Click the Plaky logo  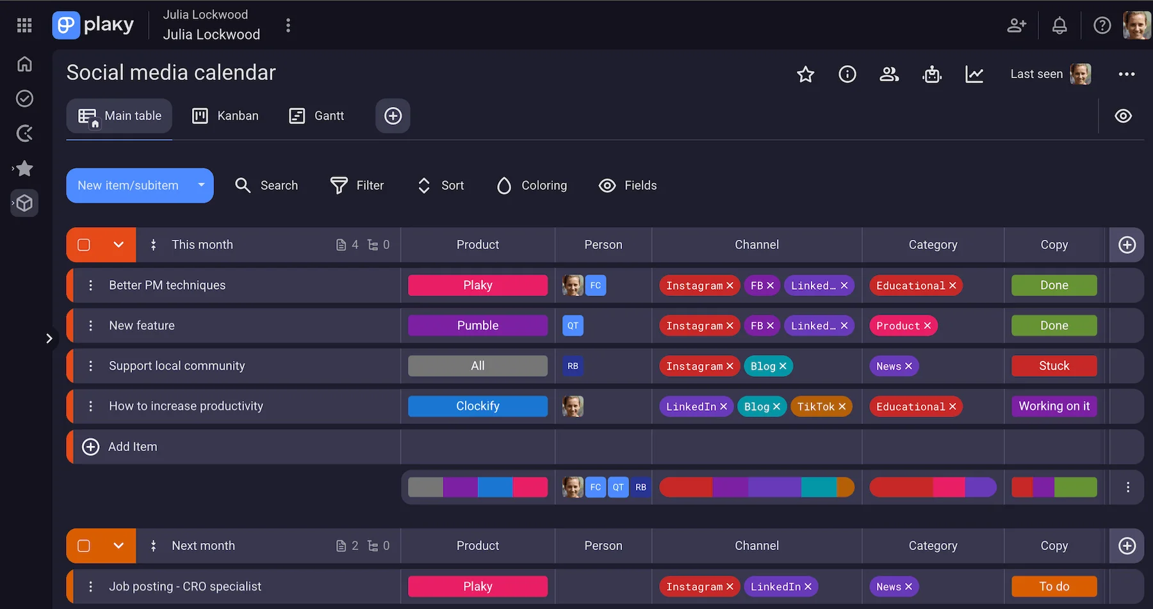point(94,25)
